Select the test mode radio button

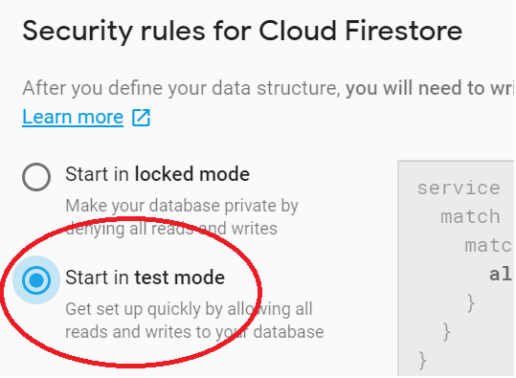36,280
